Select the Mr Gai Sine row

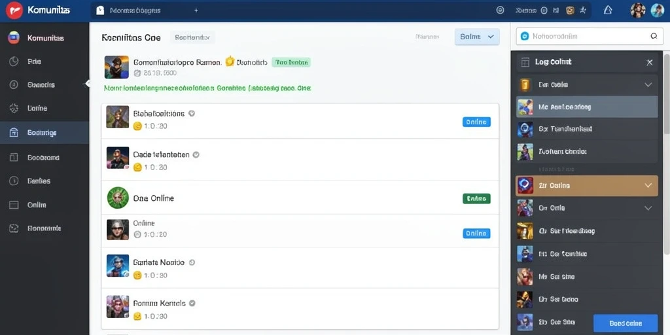coord(587,277)
